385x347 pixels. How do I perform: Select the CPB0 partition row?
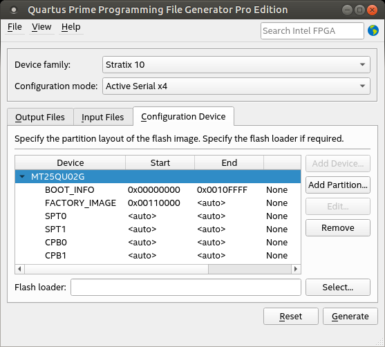(158, 243)
